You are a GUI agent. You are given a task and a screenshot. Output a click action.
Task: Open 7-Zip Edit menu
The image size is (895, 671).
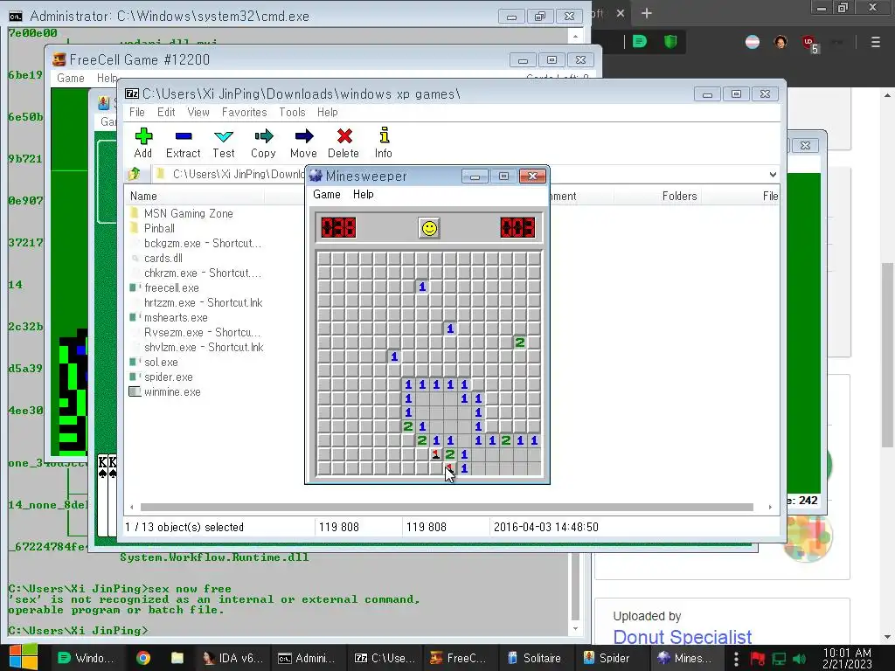pyautogui.click(x=166, y=113)
